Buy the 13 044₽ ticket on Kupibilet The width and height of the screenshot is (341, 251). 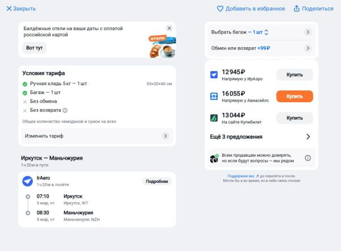coord(294,118)
